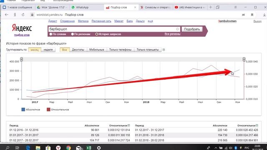Bookmark this page with the bookmark icon
This screenshot has width=267, height=150.
click(x=252, y=15)
